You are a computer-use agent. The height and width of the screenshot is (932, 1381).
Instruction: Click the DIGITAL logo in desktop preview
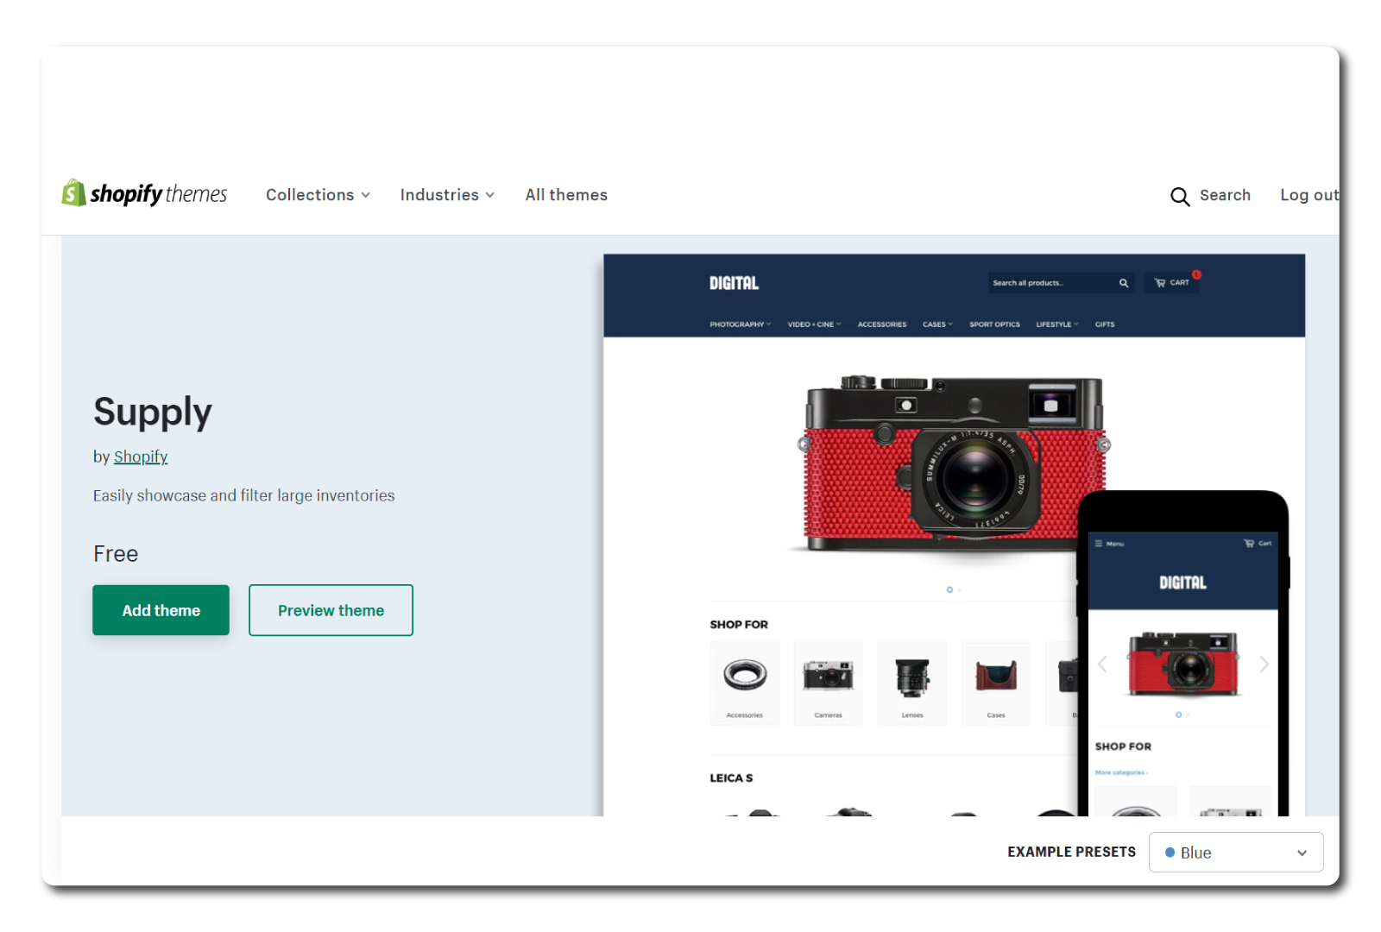click(734, 283)
